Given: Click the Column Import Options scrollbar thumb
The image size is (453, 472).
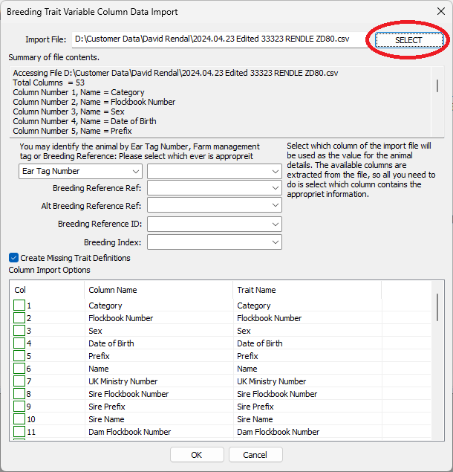Looking at the screenshot, I should point(437,307).
